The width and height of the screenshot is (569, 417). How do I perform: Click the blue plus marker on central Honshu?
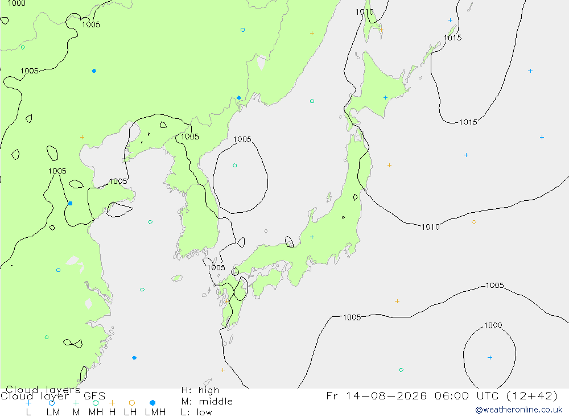click(312, 237)
